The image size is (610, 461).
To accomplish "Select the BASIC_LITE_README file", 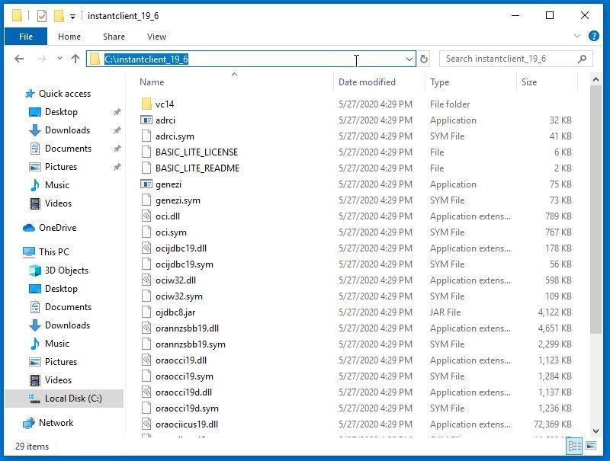I will pos(197,168).
